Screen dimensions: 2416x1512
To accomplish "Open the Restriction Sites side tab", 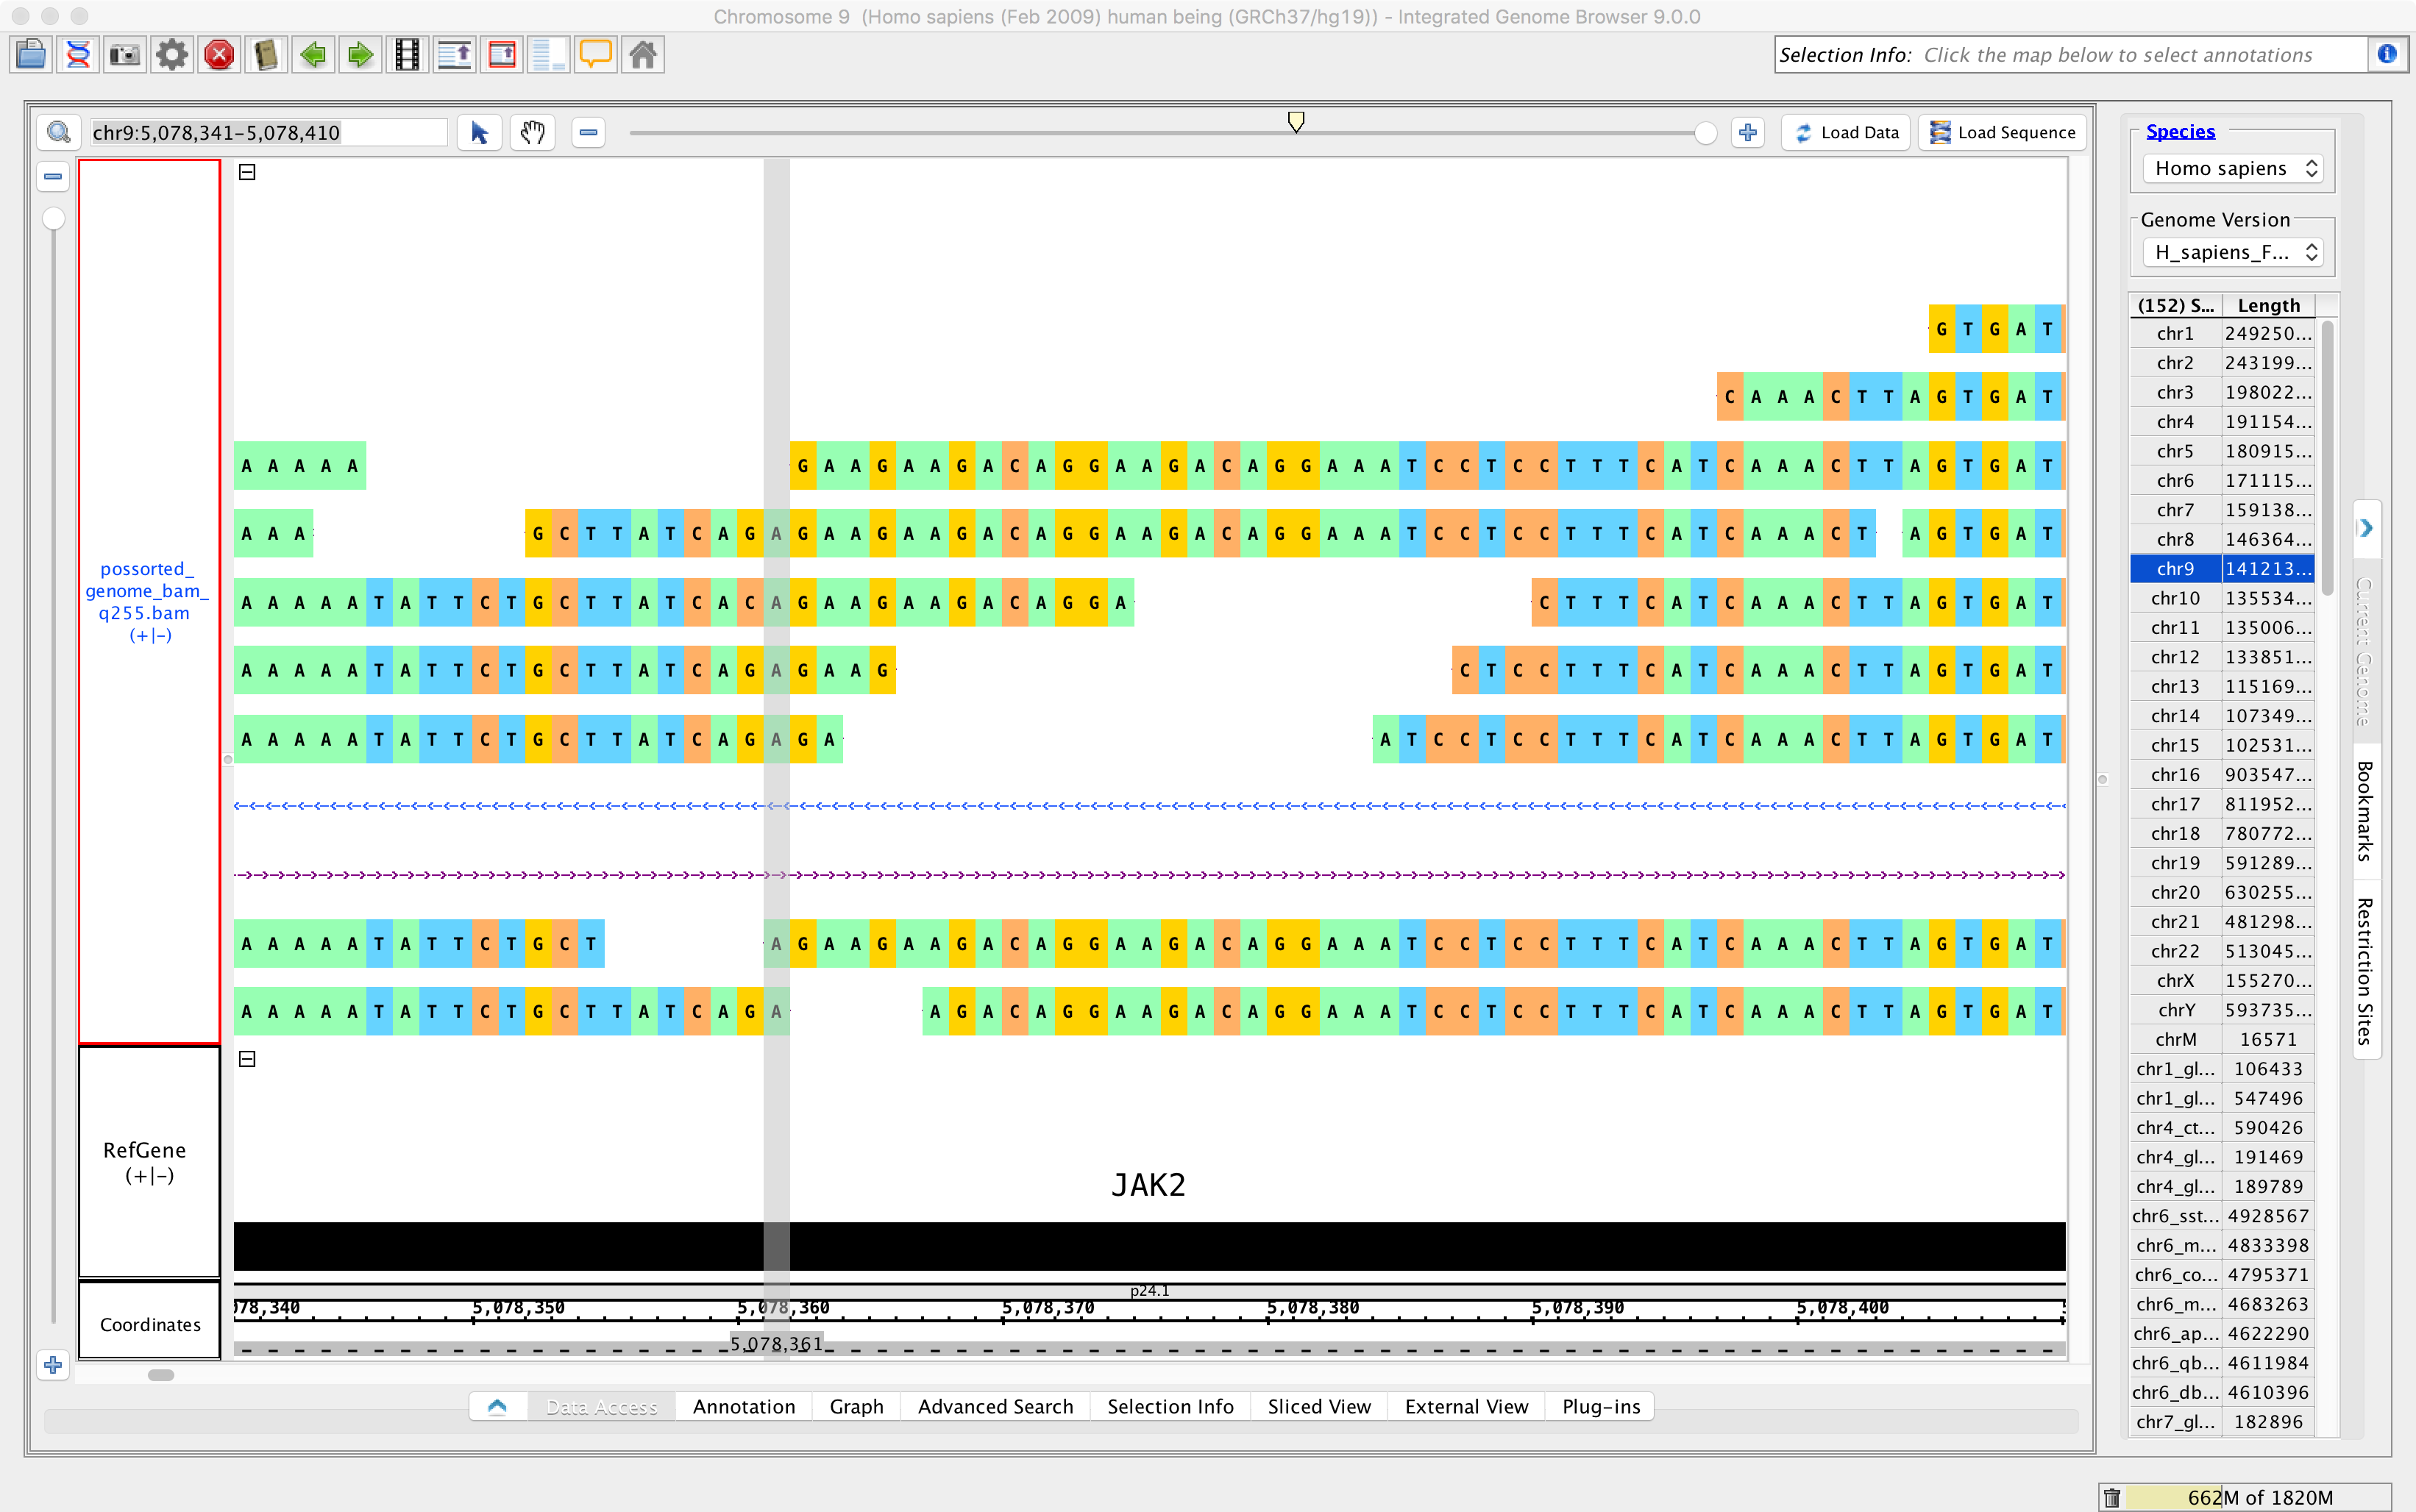I will coord(2365,969).
